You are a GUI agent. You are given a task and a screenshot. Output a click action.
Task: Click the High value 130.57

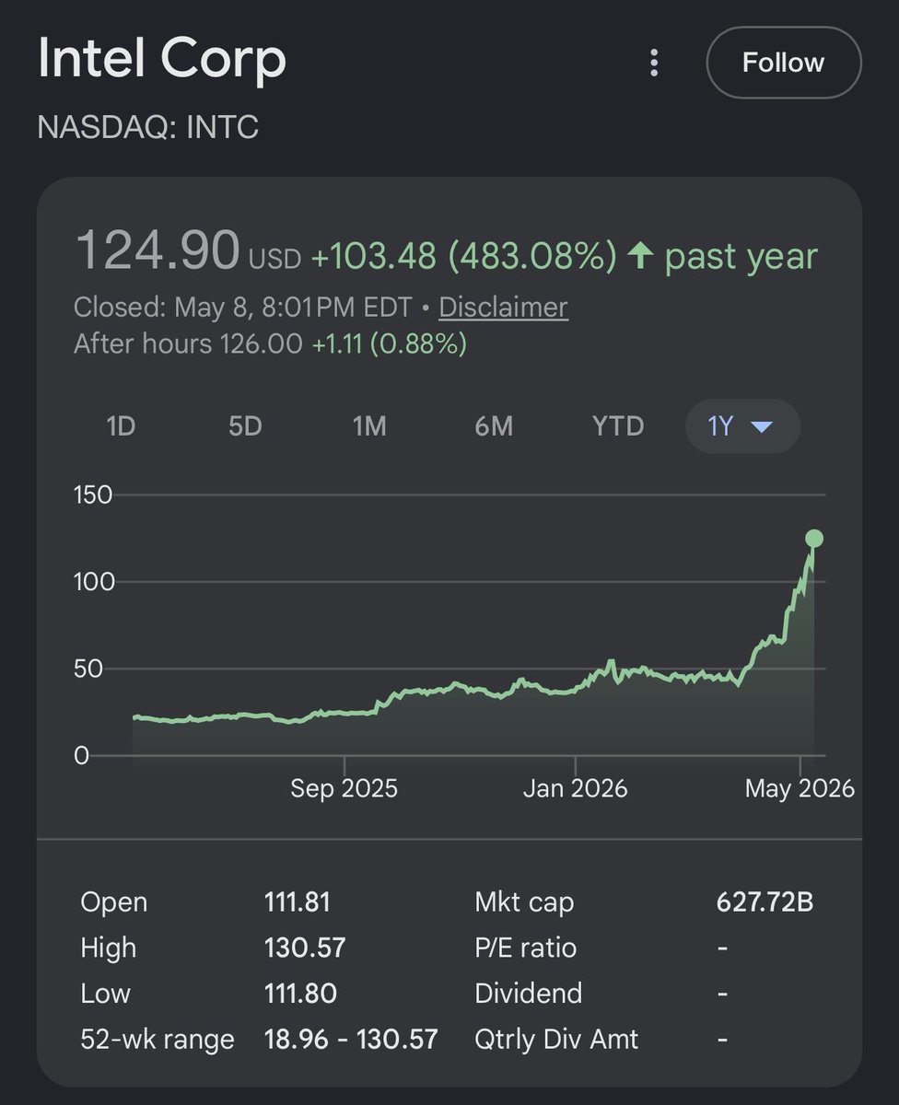304,948
